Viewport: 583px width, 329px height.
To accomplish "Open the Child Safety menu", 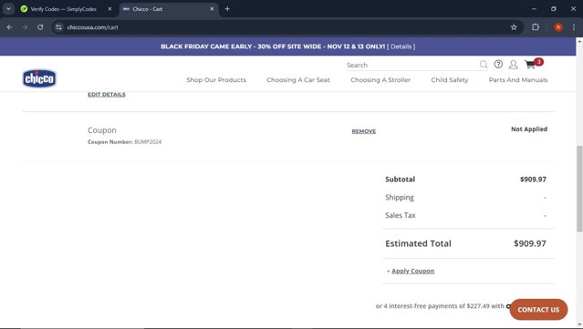I will click(450, 80).
